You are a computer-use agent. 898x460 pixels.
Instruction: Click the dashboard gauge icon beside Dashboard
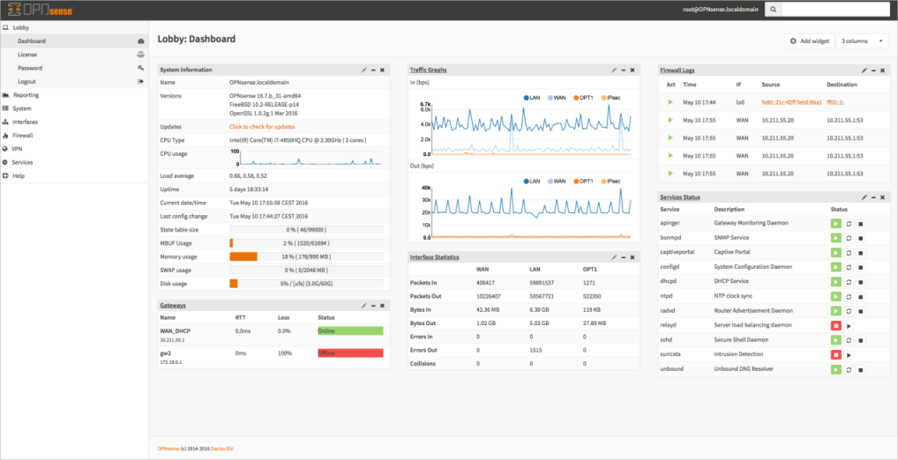[140, 41]
